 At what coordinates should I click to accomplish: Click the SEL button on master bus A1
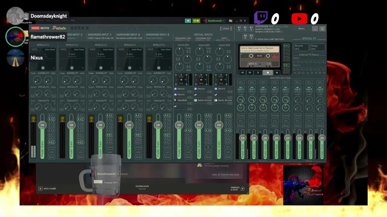[241, 82]
